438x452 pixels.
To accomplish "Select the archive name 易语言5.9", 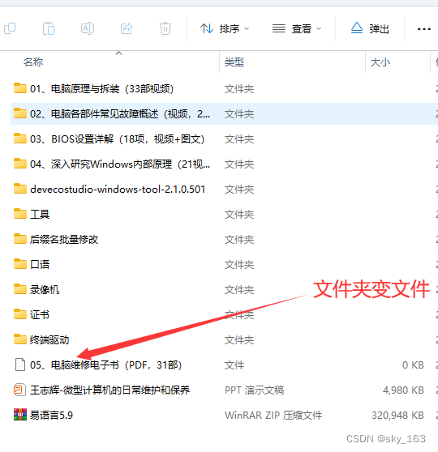I will click(x=51, y=415).
